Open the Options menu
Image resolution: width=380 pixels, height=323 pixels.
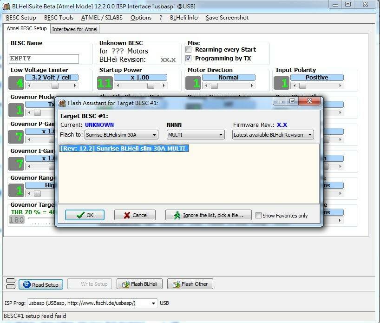(141, 18)
